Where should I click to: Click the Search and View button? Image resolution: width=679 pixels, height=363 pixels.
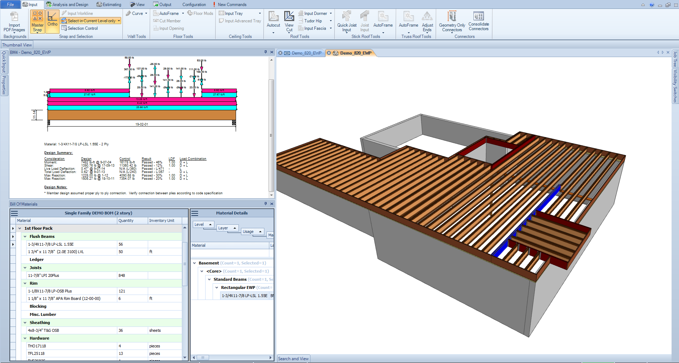293,359
